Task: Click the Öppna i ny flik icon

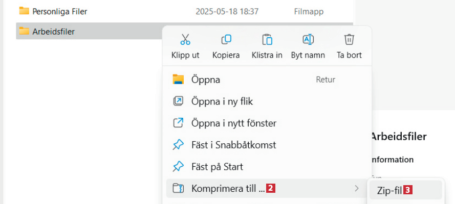Action: pos(178,101)
